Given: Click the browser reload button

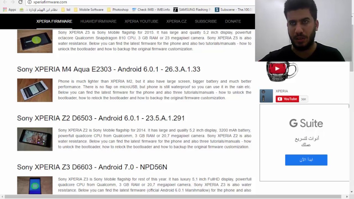Looking at the screenshot, I should pos(20,2).
